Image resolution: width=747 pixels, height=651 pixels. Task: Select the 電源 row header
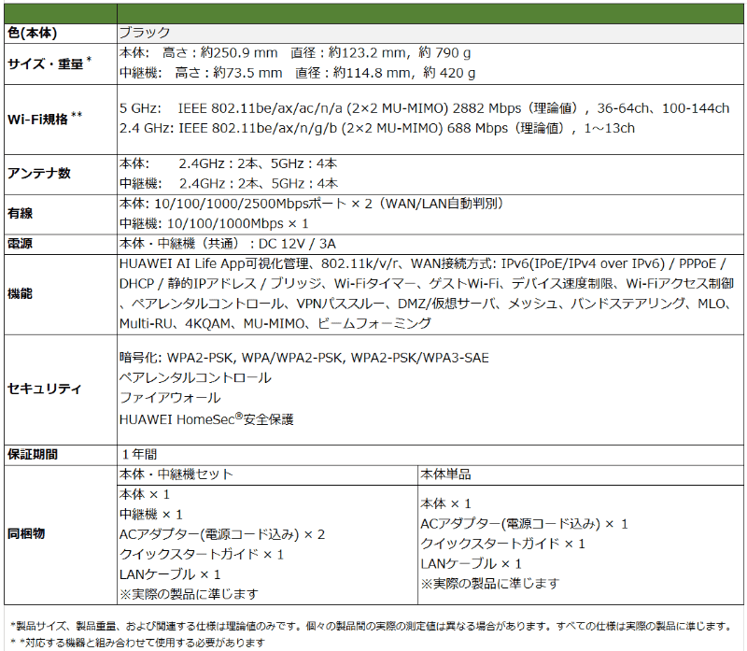20,244
